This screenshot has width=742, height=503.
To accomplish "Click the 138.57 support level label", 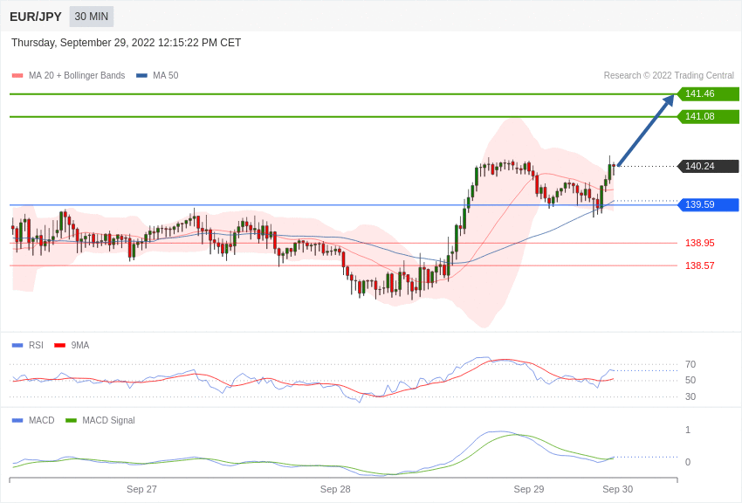I will (x=699, y=265).
